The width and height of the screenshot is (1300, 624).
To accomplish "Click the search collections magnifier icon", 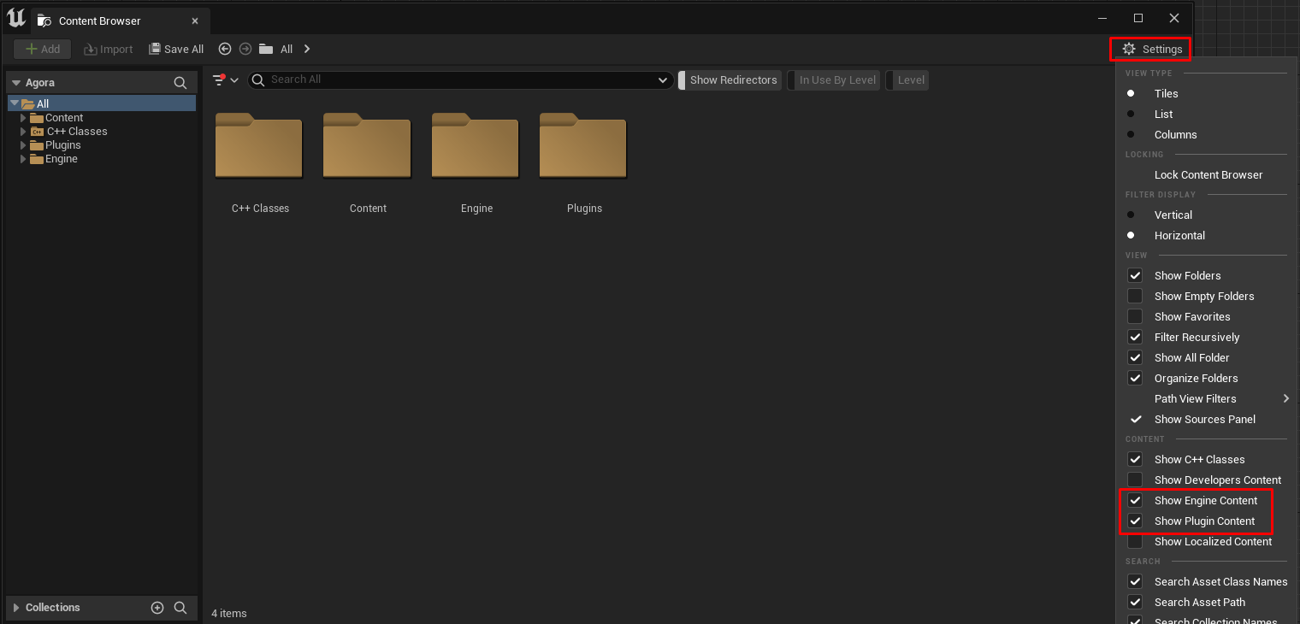I will pyautogui.click(x=180, y=608).
